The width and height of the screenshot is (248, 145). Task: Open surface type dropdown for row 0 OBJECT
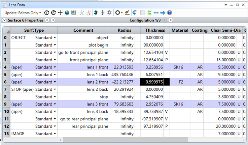55,38
